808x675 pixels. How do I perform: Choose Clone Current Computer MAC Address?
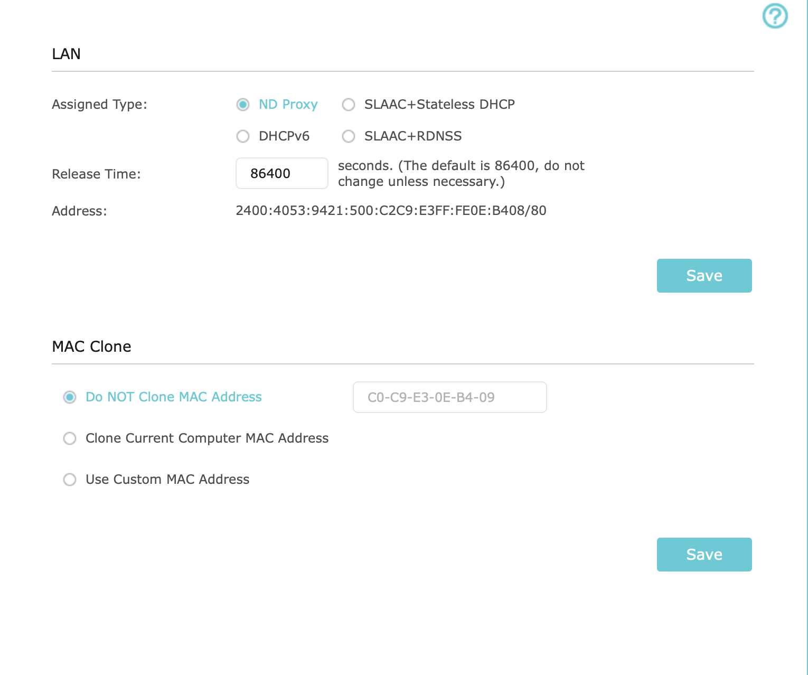70,438
